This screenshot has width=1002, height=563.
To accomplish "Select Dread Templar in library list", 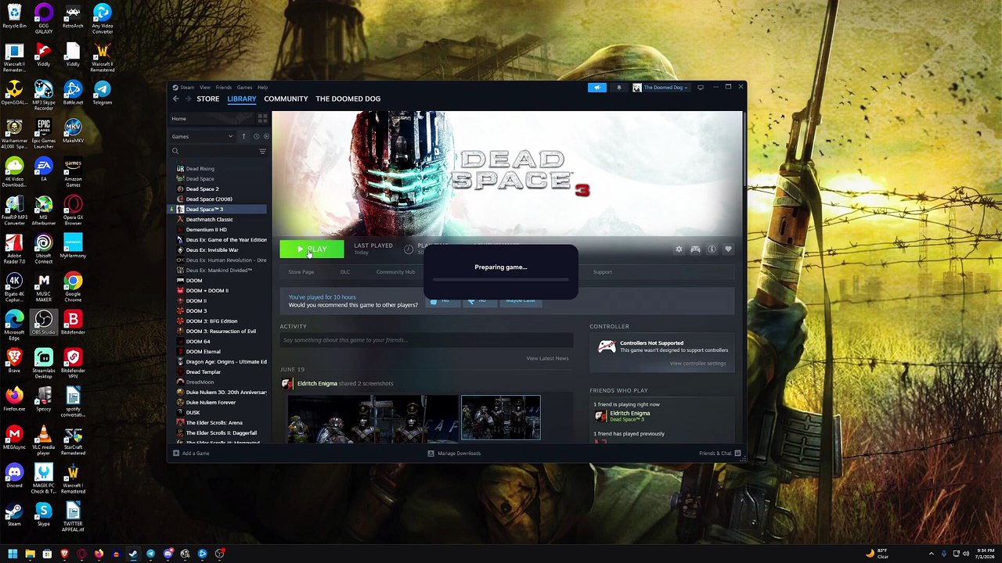I will coord(203,372).
